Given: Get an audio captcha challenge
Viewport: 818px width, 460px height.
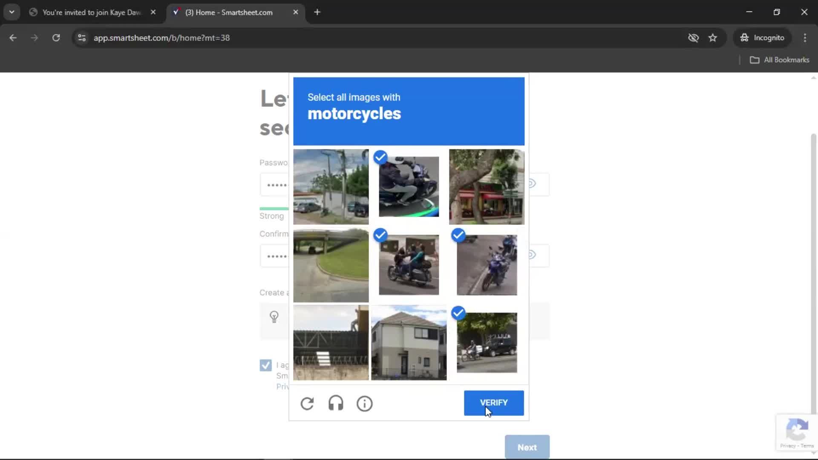Looking at the screenshot, I should 336,403.
